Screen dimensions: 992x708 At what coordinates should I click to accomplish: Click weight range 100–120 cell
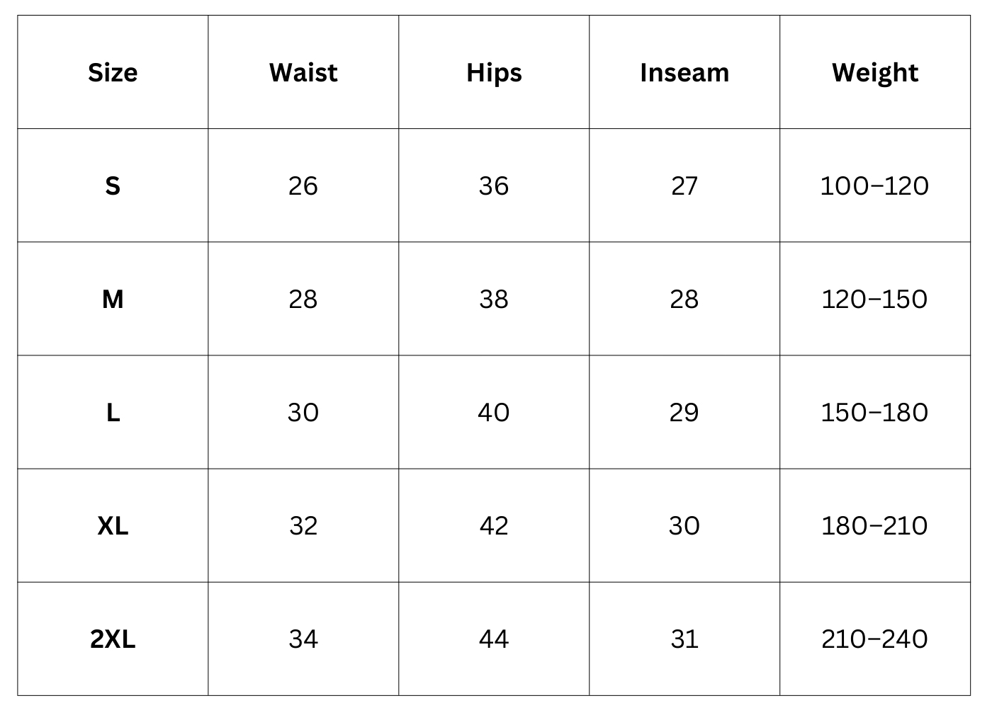pos(875,186)
